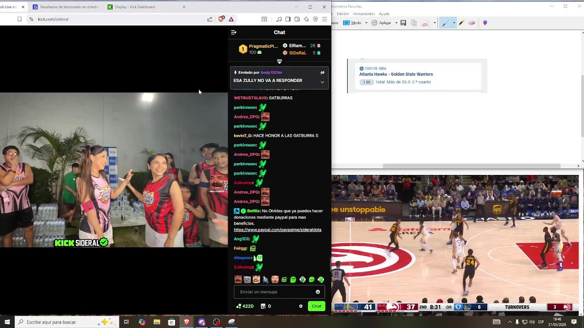Open the Brave Shields lion icon
Image resolution: width=584 pixels, height=328 pixels.
pyautogui.click(x=221, y=19)
